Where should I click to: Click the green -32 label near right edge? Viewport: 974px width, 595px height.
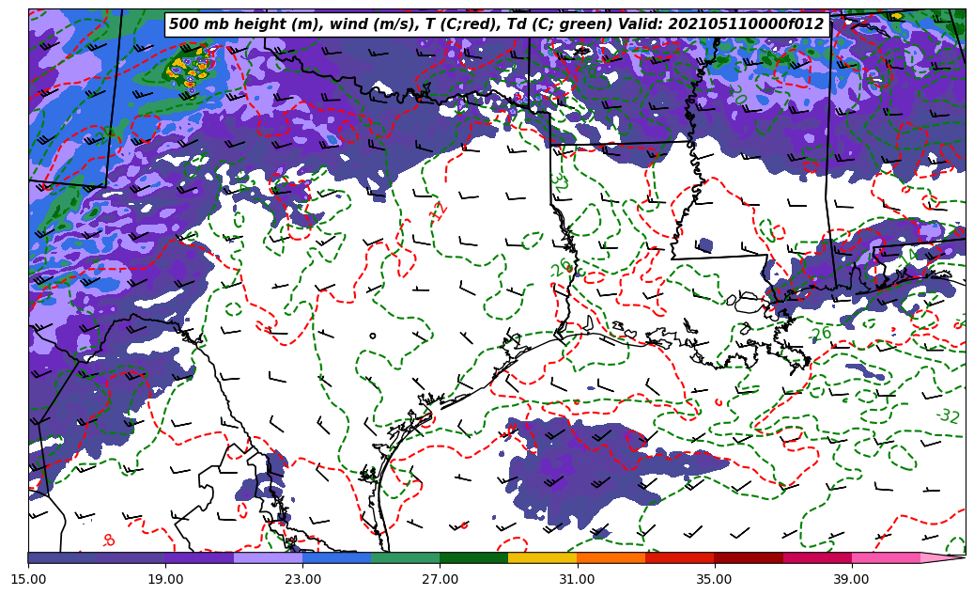(948, 415)
